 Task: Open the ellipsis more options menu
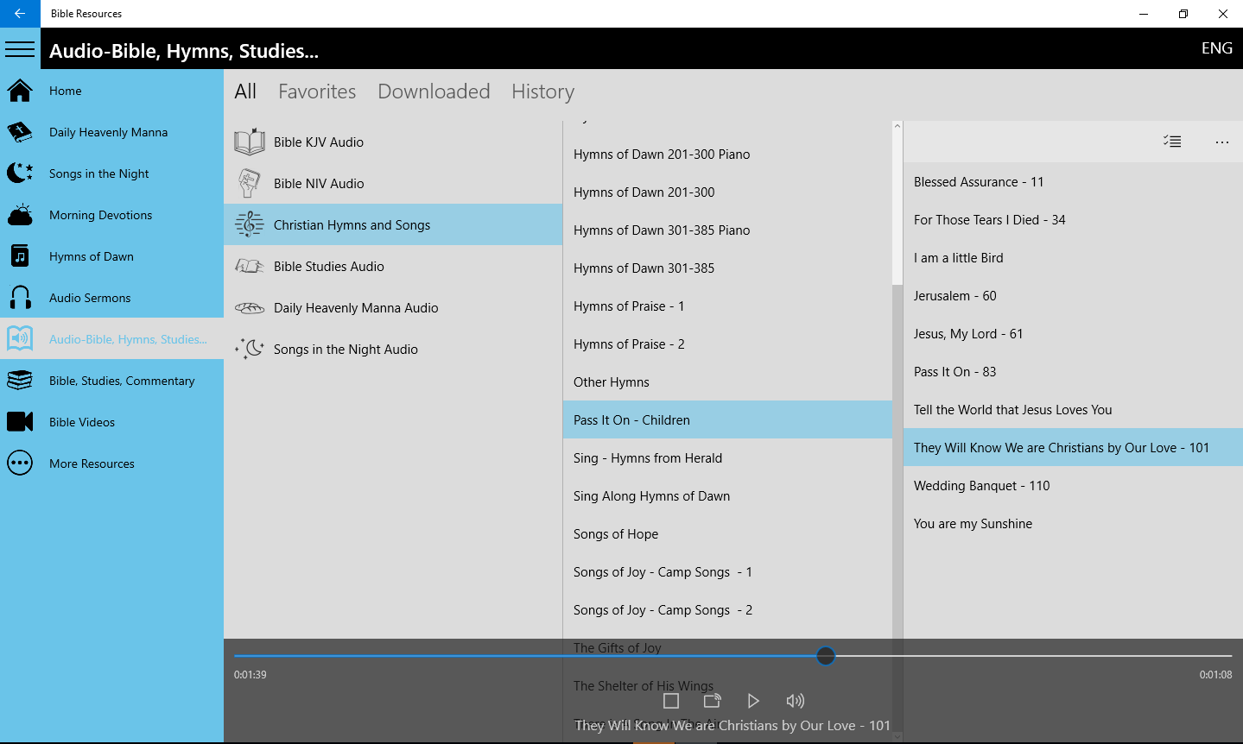(x=1221, y=142)
